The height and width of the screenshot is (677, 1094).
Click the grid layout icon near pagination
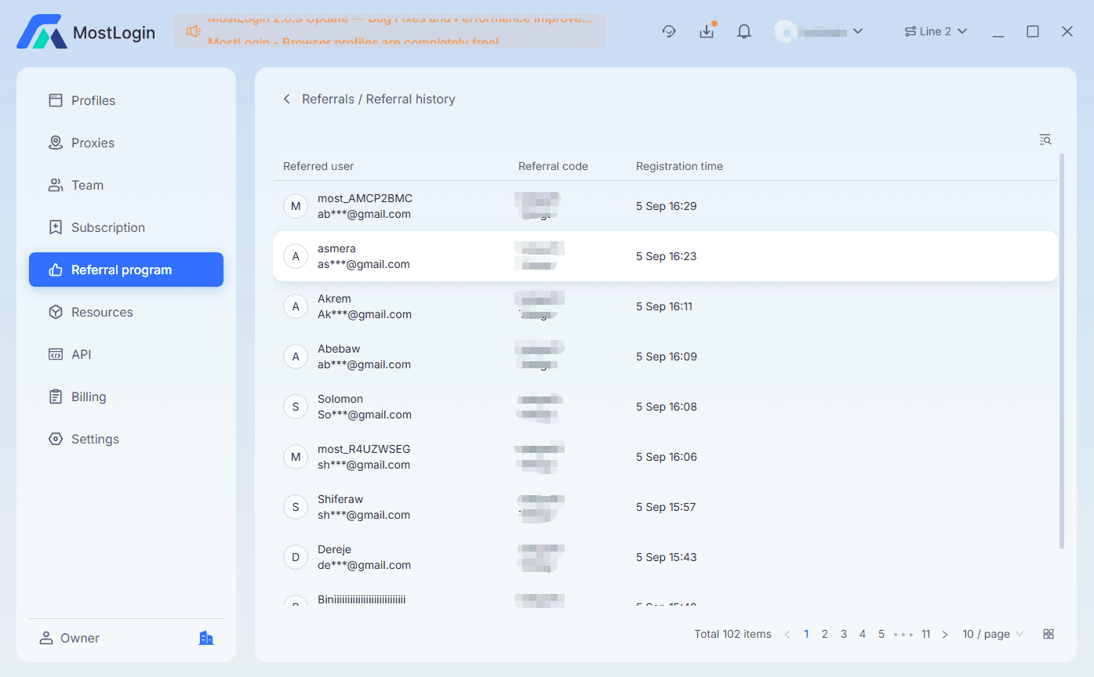[1049, 634]
